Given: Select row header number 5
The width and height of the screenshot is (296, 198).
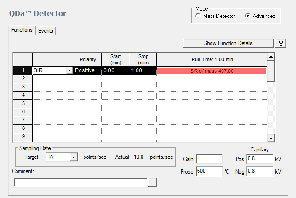Looking at the screenshot, I should pyautogui.click(x=23, y=104).
